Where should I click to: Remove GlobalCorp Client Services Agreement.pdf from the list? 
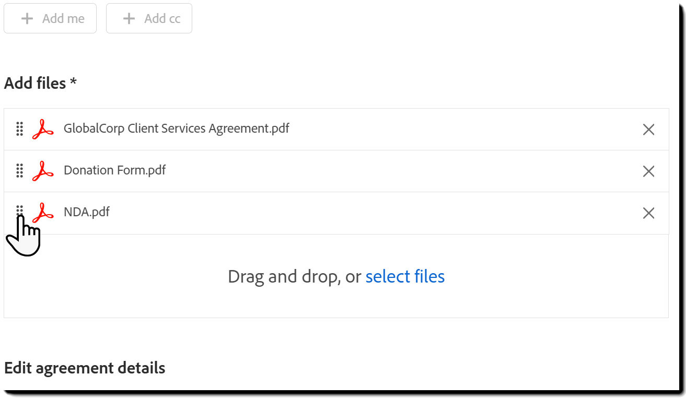[x=648, y=129]
